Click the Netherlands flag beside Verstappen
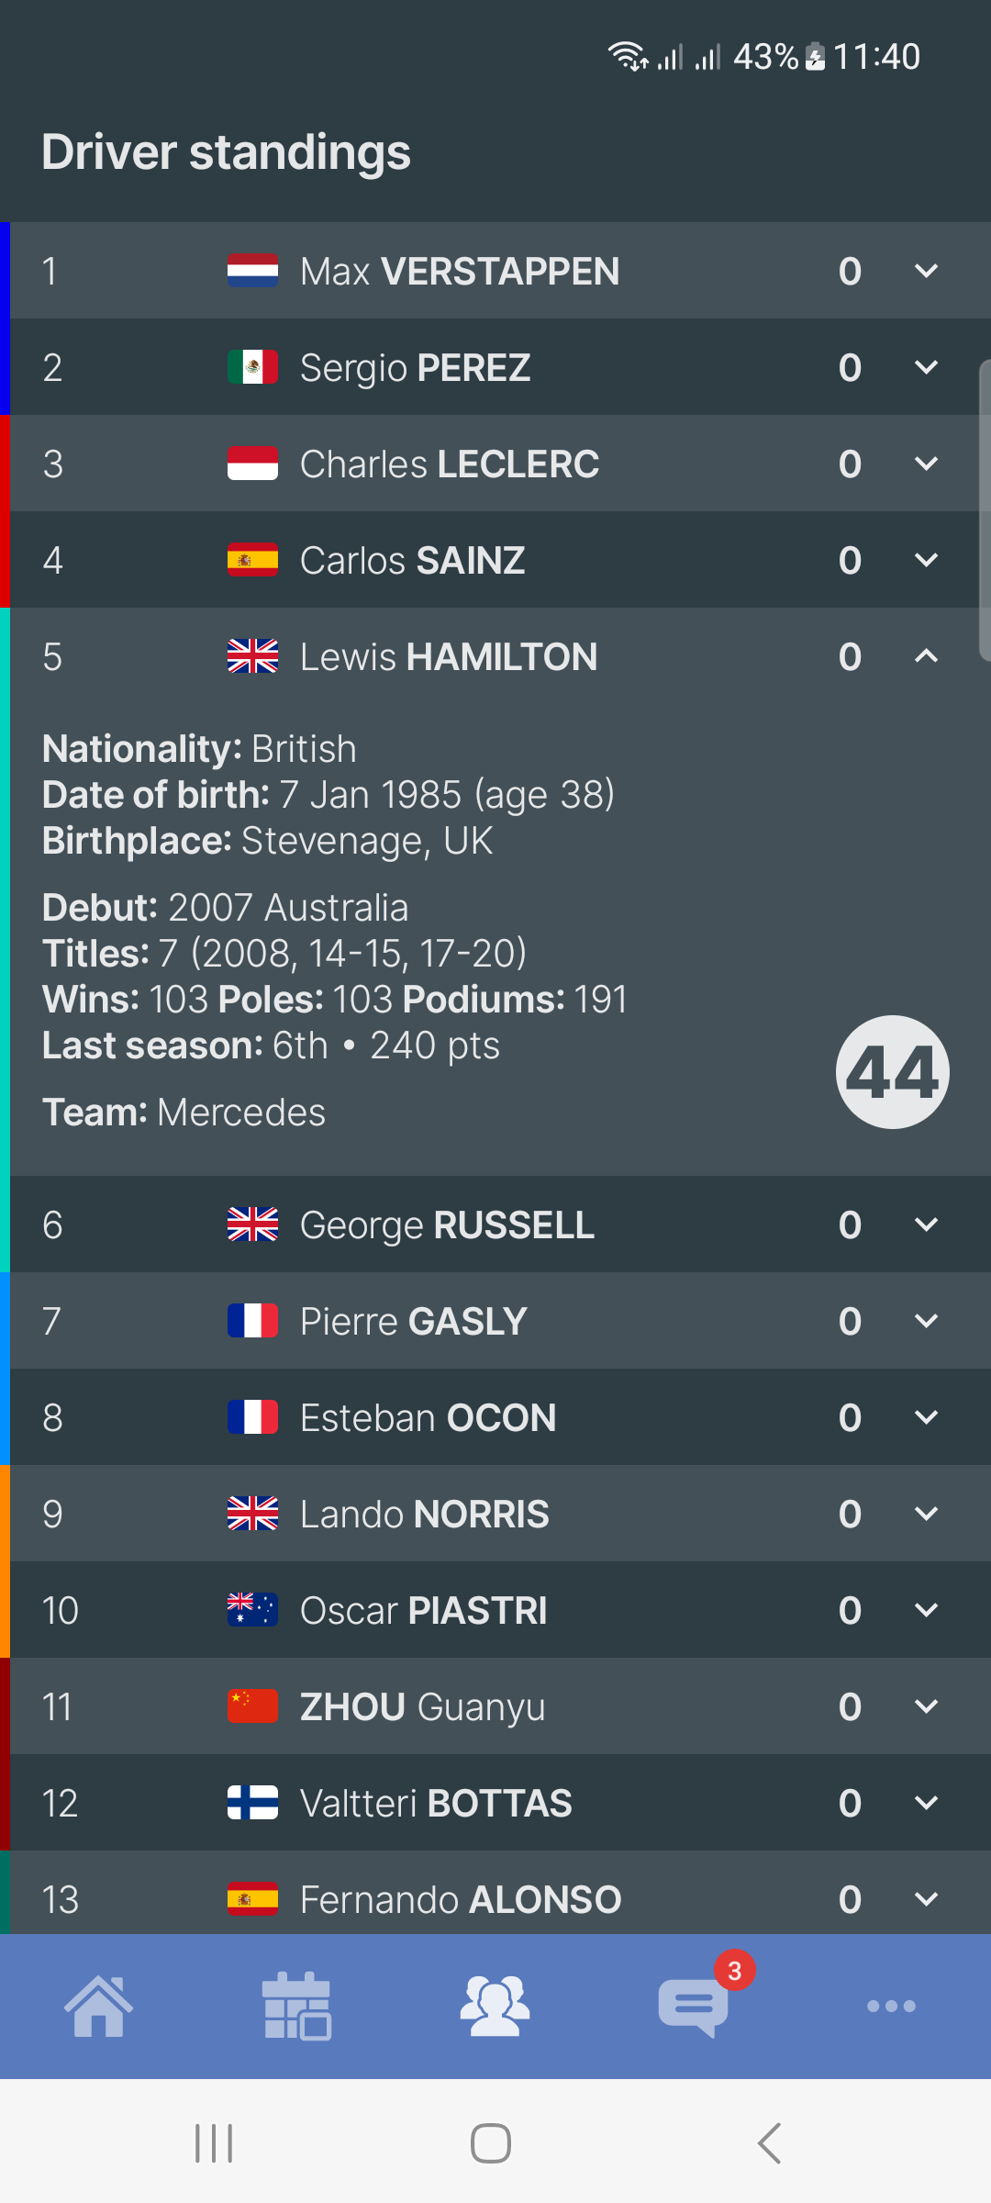The height and width of the screenshot is (2203, 991). (x=252, y=271)
